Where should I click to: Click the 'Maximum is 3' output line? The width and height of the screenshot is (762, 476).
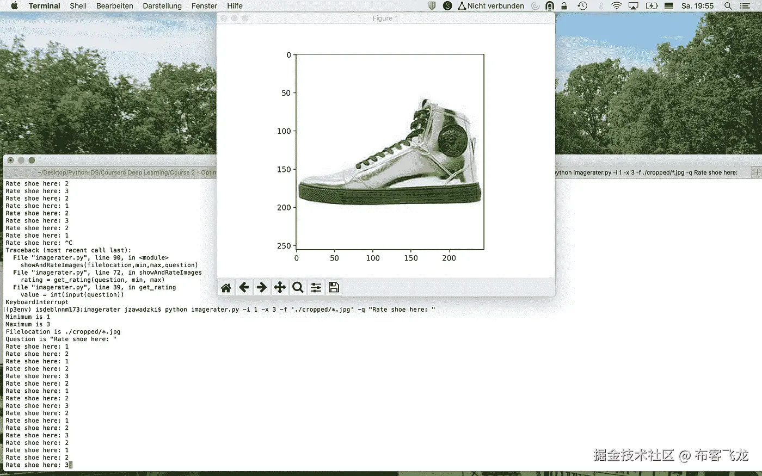(x=28, y=324)
